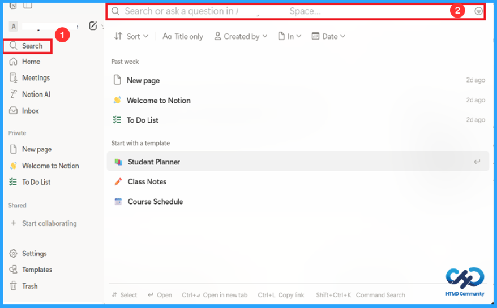This screenshot has height=308, width=497.
Task: Click the Home house icon
Action: pyautogui.click(x=14, y=62)
